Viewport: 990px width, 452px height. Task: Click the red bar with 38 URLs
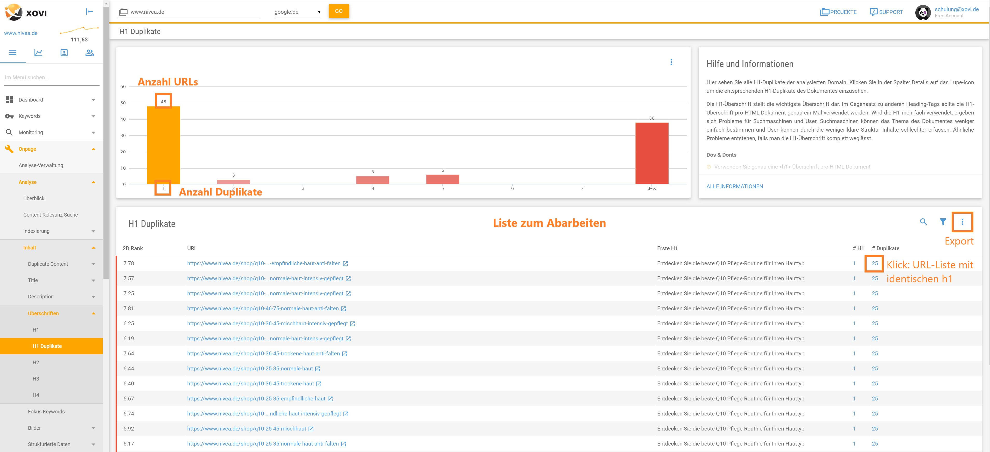(652, 153)
